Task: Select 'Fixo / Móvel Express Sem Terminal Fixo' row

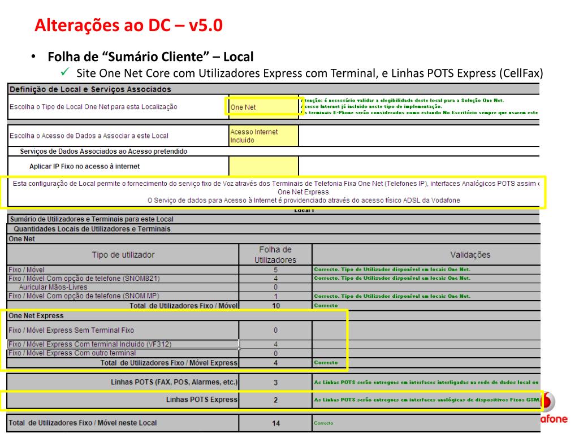Action: [71, 330]
